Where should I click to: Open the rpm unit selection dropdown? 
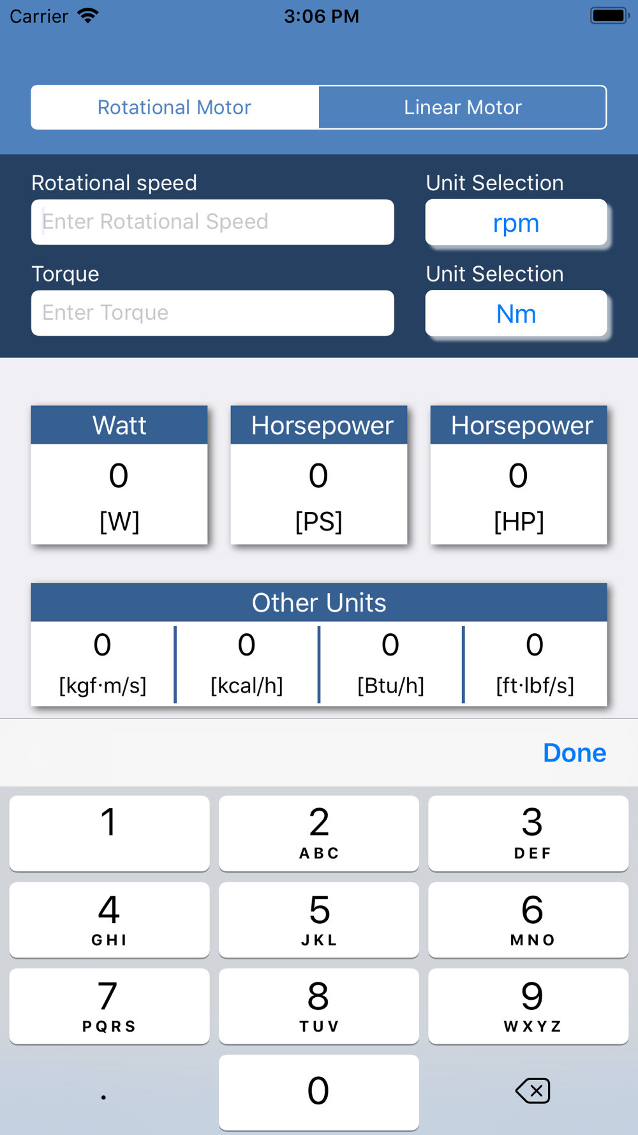516,223
